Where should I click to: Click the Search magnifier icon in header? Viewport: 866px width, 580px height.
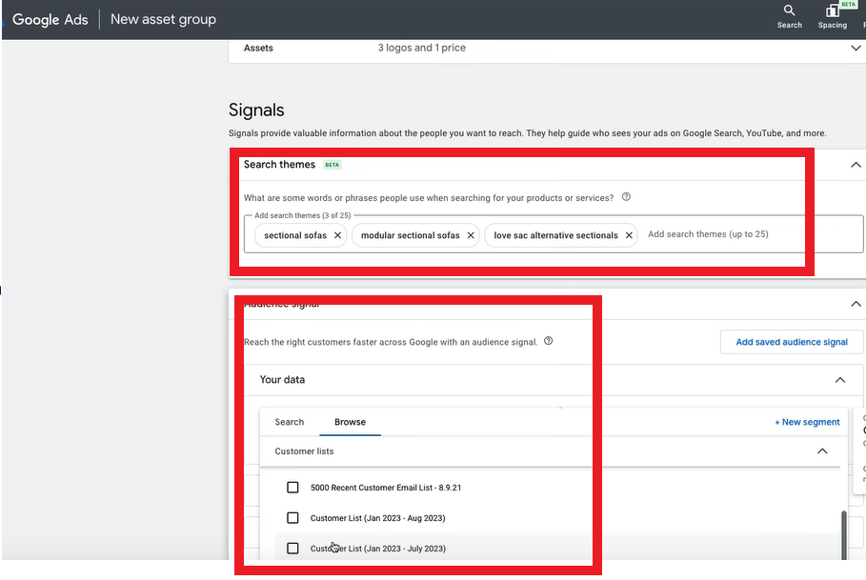point(789,11)
